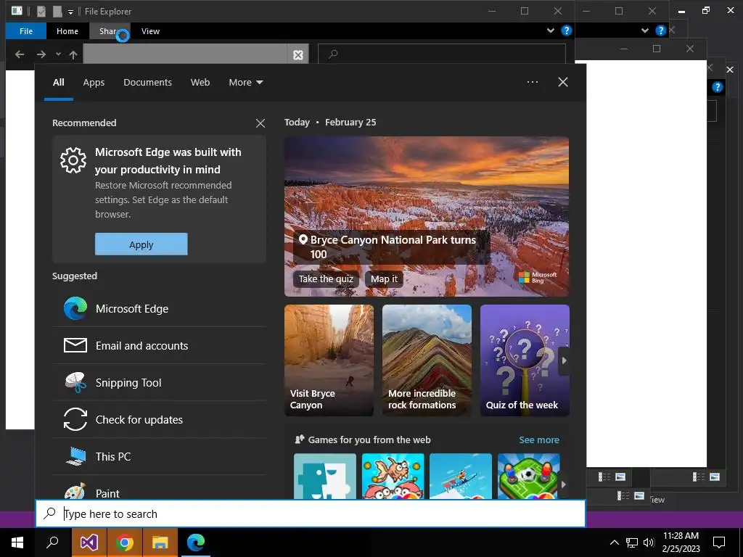743x557 pixels.
Task: Open File Explorer help question mark icon
Action: (x=566, y=30)
